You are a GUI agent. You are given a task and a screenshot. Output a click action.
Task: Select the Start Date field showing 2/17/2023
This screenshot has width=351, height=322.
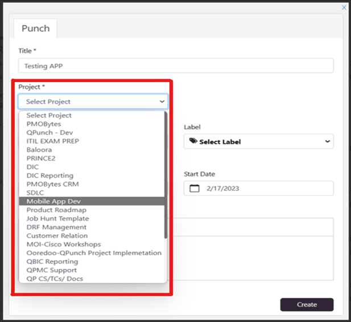(258, 188)
